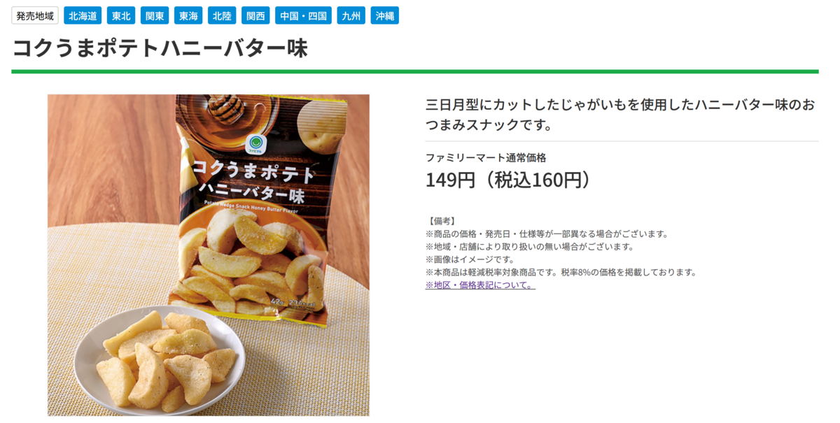840x423 pixels.
Task: Click the product description paragraph
Action: tap(620, 115)
